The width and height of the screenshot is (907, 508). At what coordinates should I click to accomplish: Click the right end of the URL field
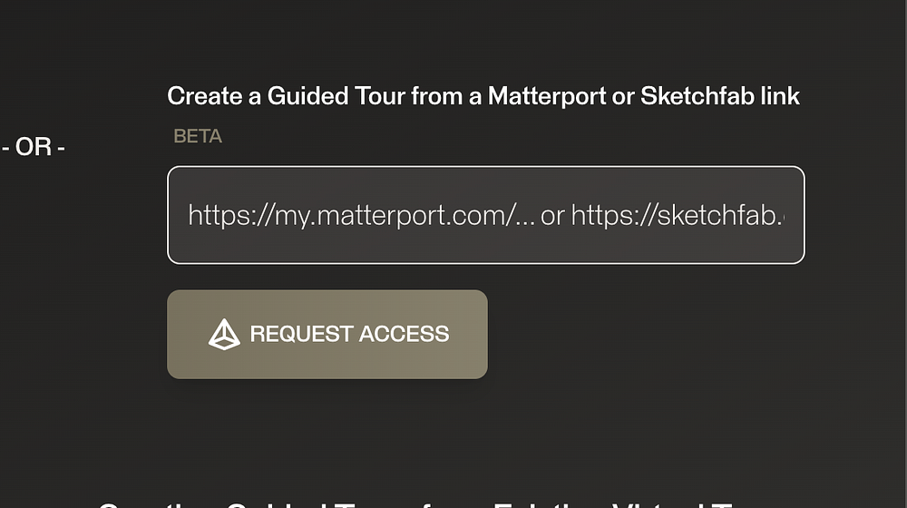point(795,215)
